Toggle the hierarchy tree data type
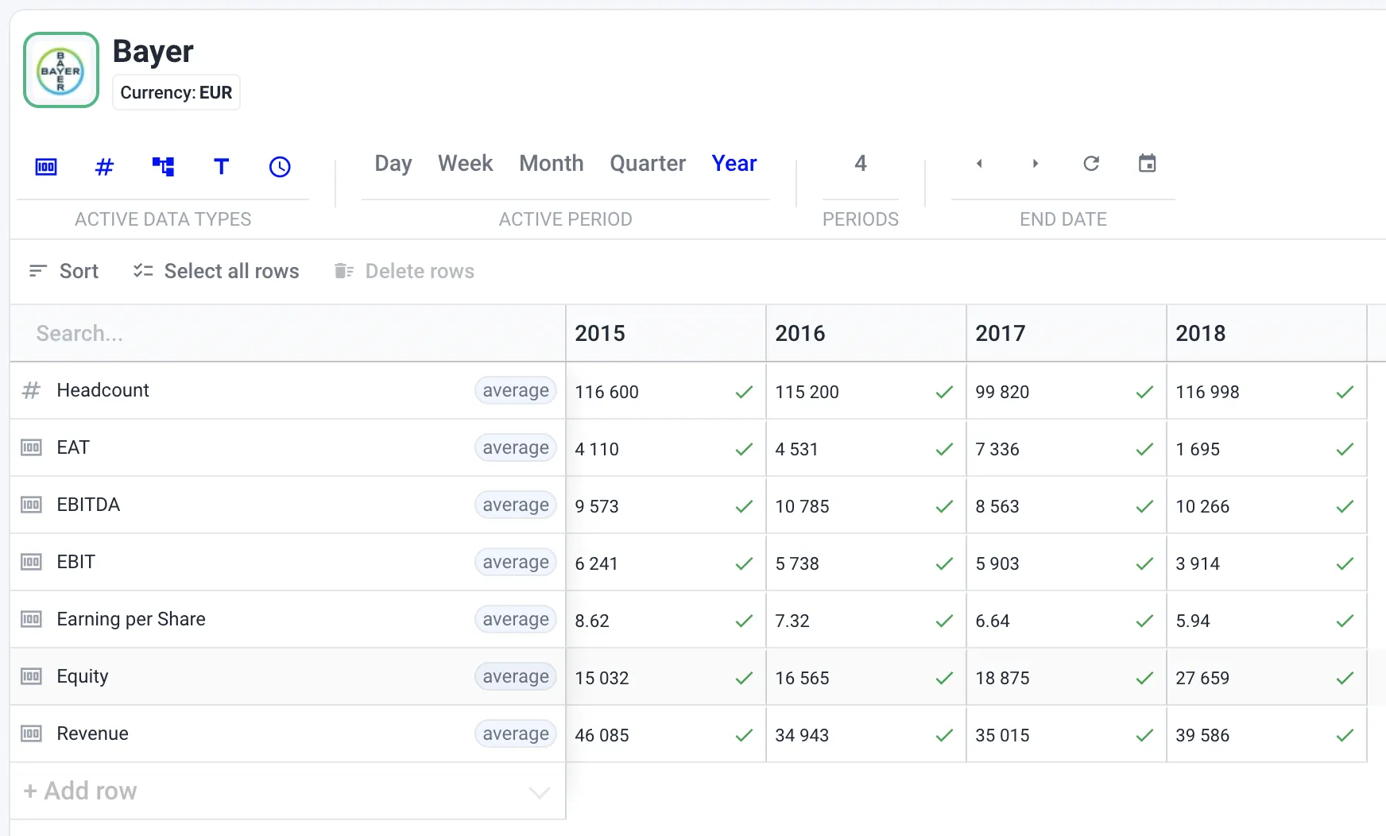Image resolution: width=1386 pixels, height=836 pixels. [x=163, y=167]
